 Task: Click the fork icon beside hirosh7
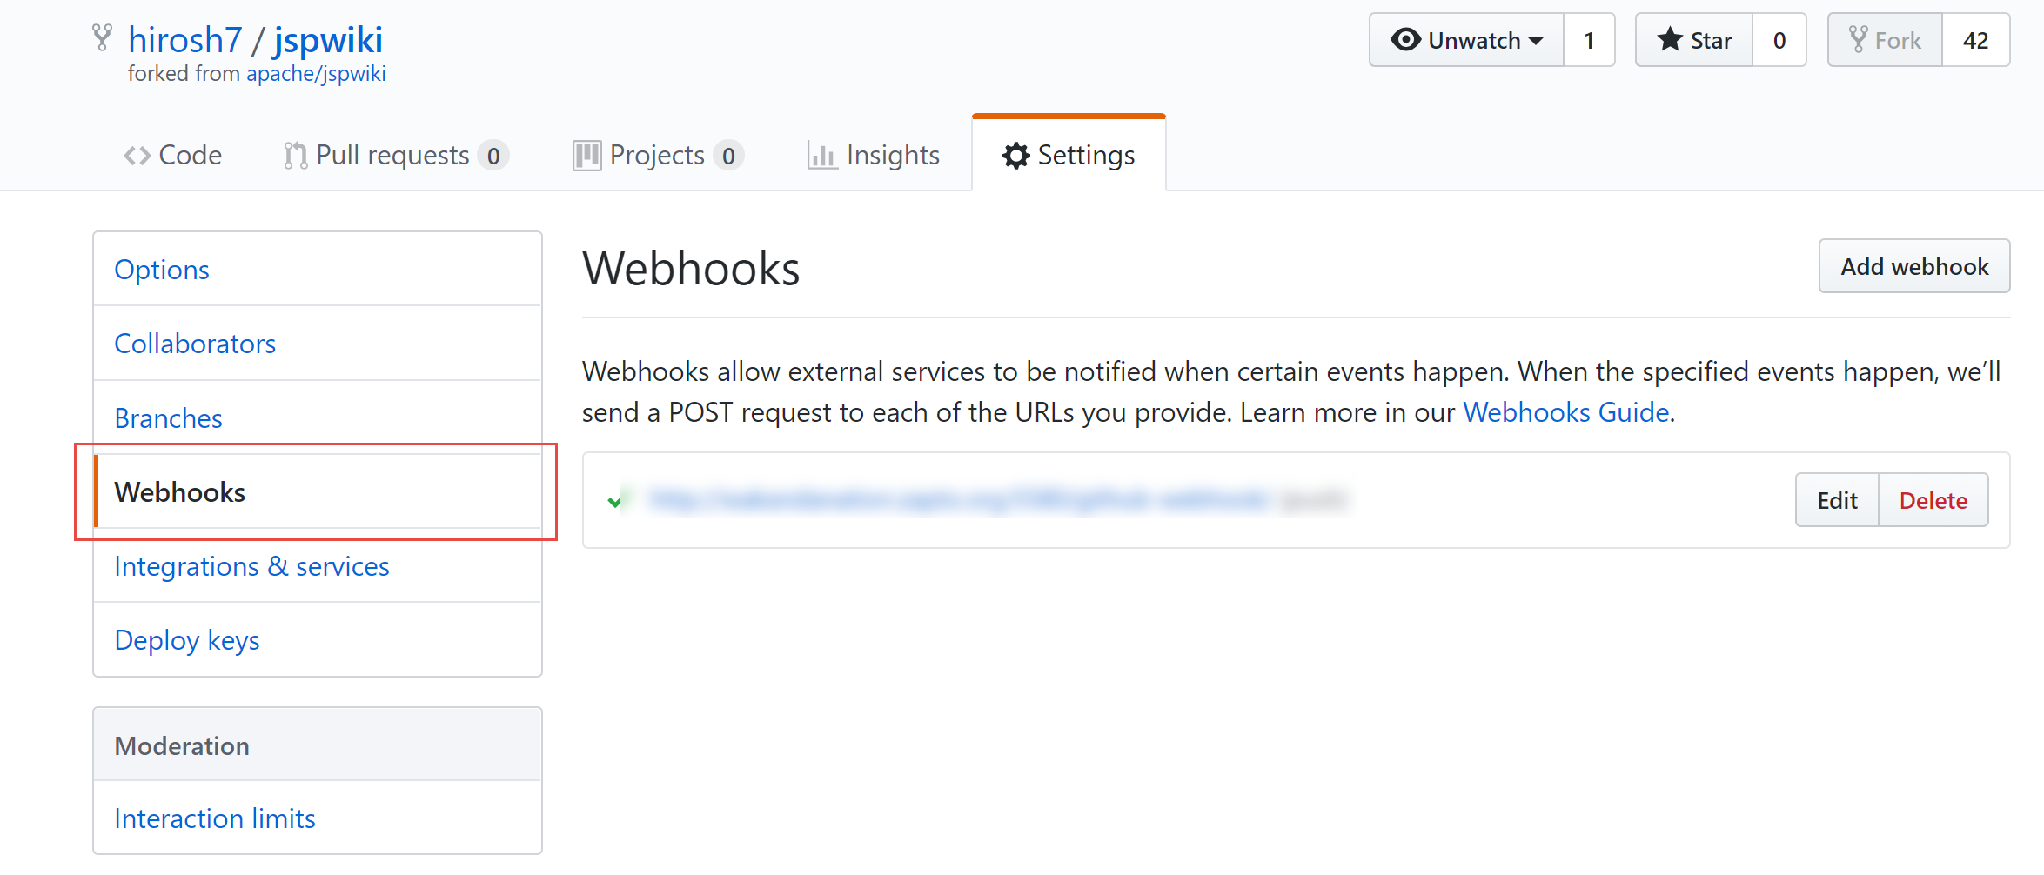(x=102, y=37)
